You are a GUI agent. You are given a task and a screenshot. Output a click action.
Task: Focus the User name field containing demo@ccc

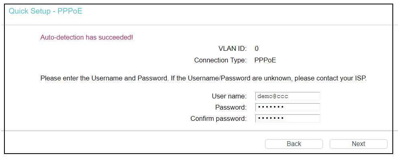point(288,96)
